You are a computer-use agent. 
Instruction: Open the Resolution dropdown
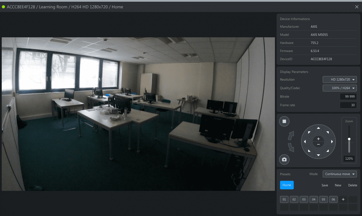[x=339, y=80]
